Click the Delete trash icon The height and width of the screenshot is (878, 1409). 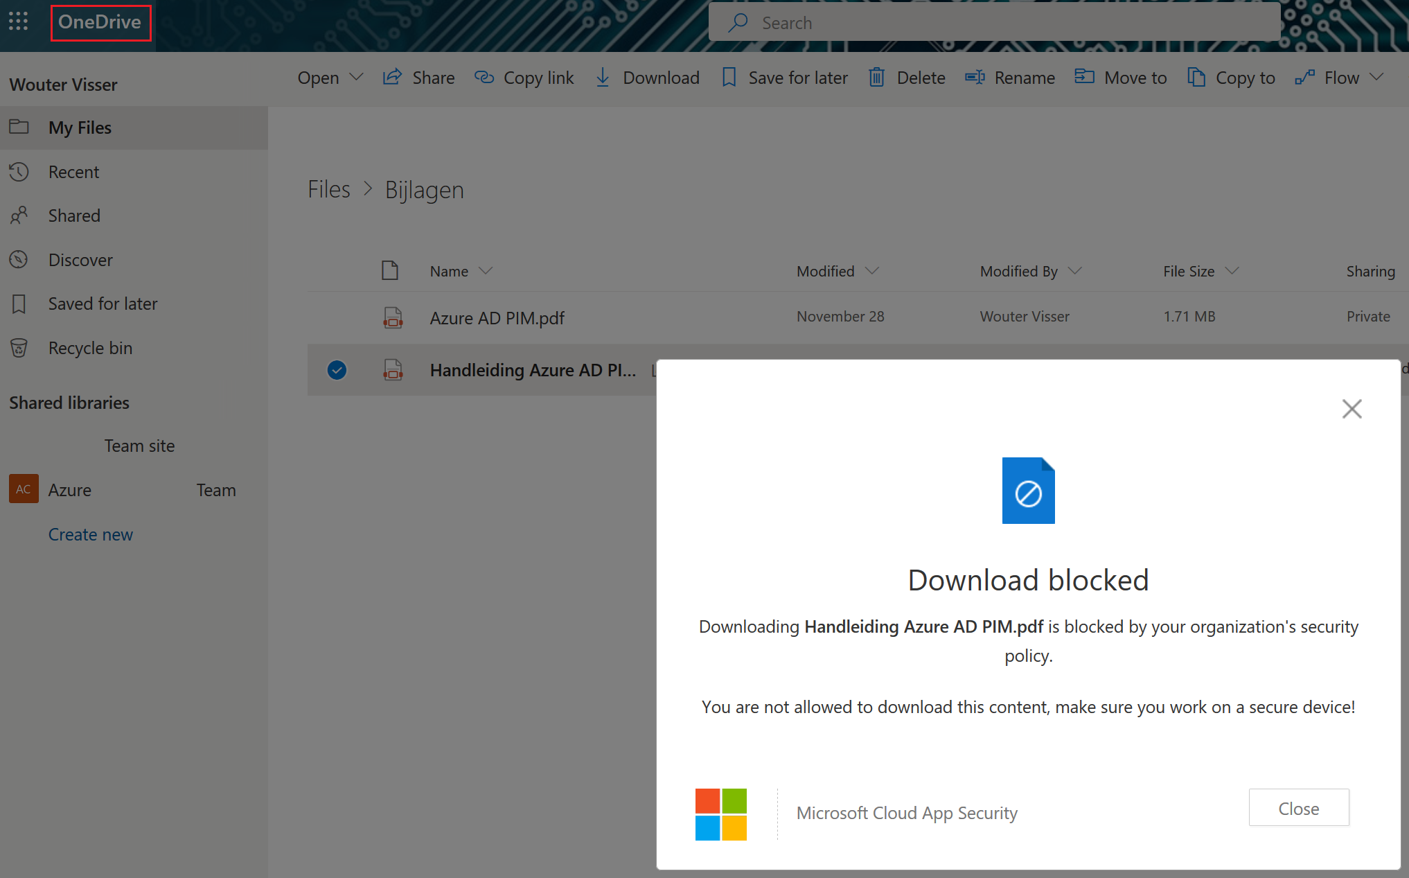876,77
